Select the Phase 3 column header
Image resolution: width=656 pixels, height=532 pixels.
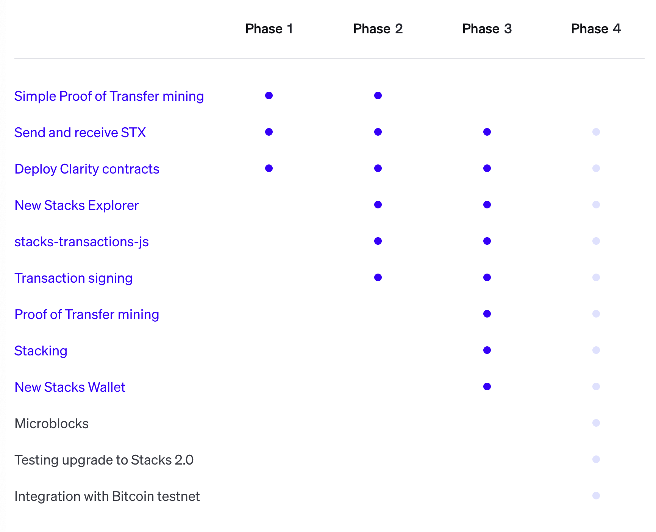487,29
